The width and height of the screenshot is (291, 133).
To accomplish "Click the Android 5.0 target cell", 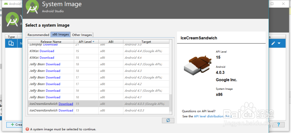I will [x=146, y=45].
